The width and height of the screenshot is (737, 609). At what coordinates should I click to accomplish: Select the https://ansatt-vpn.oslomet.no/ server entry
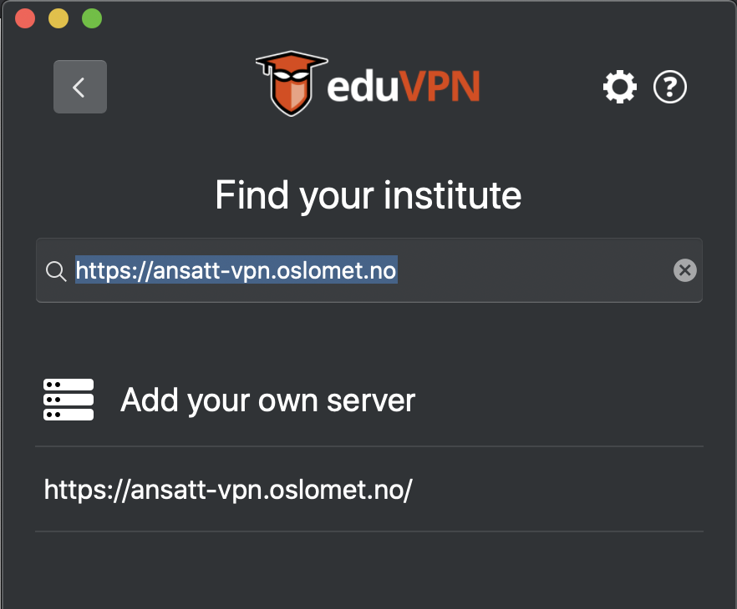click(369, 489)
